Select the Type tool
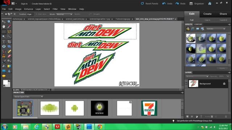The height and width of the screenshot is (130, 232). point(4,42)
